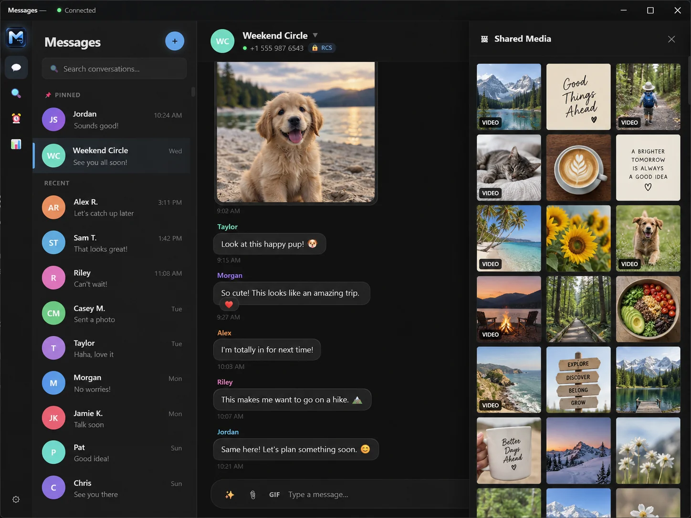Open the Sam T. conversation
Screen dimensions: 691x518
click(x=112, y=243)
